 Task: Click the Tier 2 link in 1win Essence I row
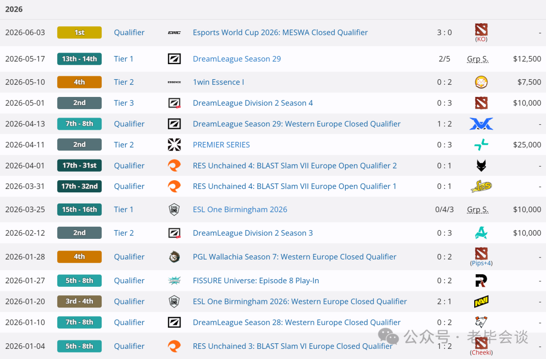pos(124,82)
